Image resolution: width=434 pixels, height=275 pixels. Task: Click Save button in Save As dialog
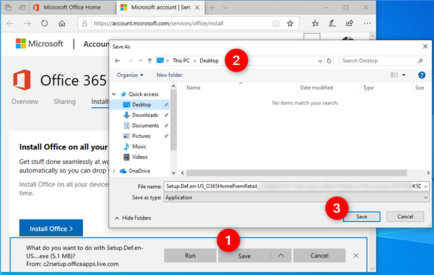(362, 217)
